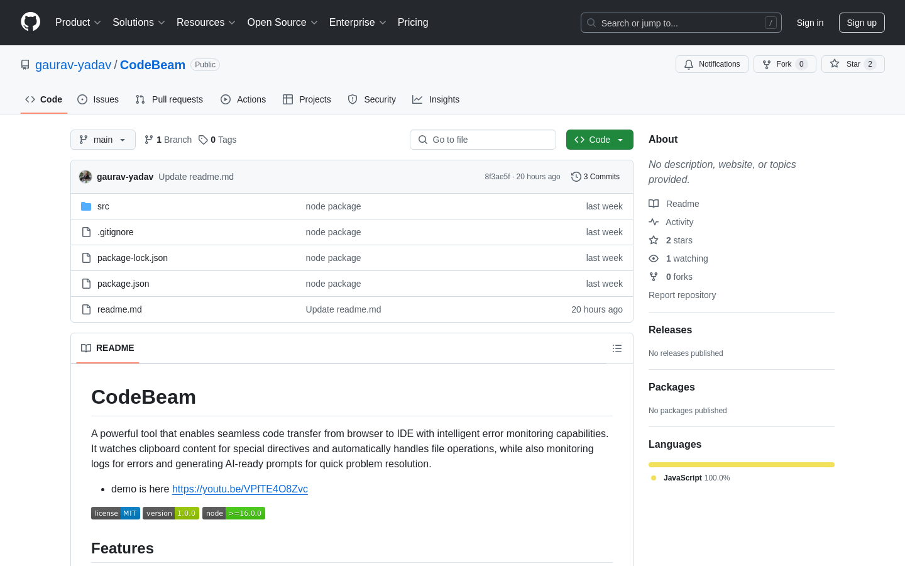Click the commits history clock icon
Image resolution: width=905 pixels, height=566 pixels.
click(576, 177)
